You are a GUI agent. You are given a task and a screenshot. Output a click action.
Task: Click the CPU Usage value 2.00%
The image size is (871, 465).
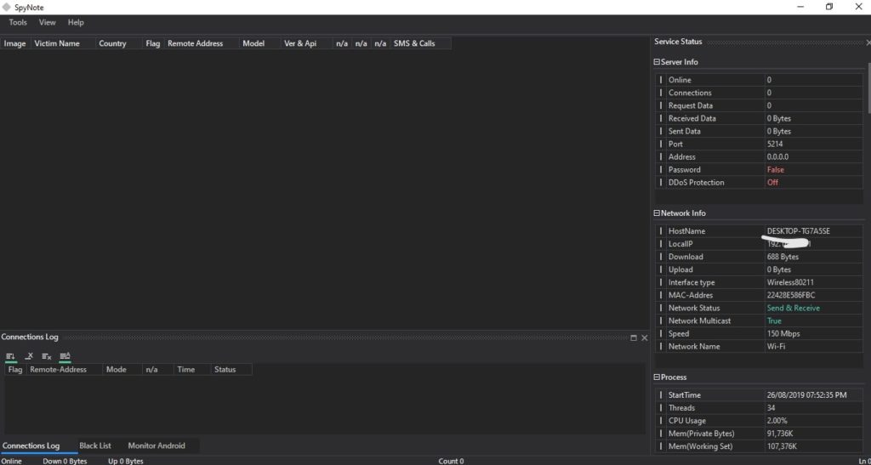pos(777,421)
